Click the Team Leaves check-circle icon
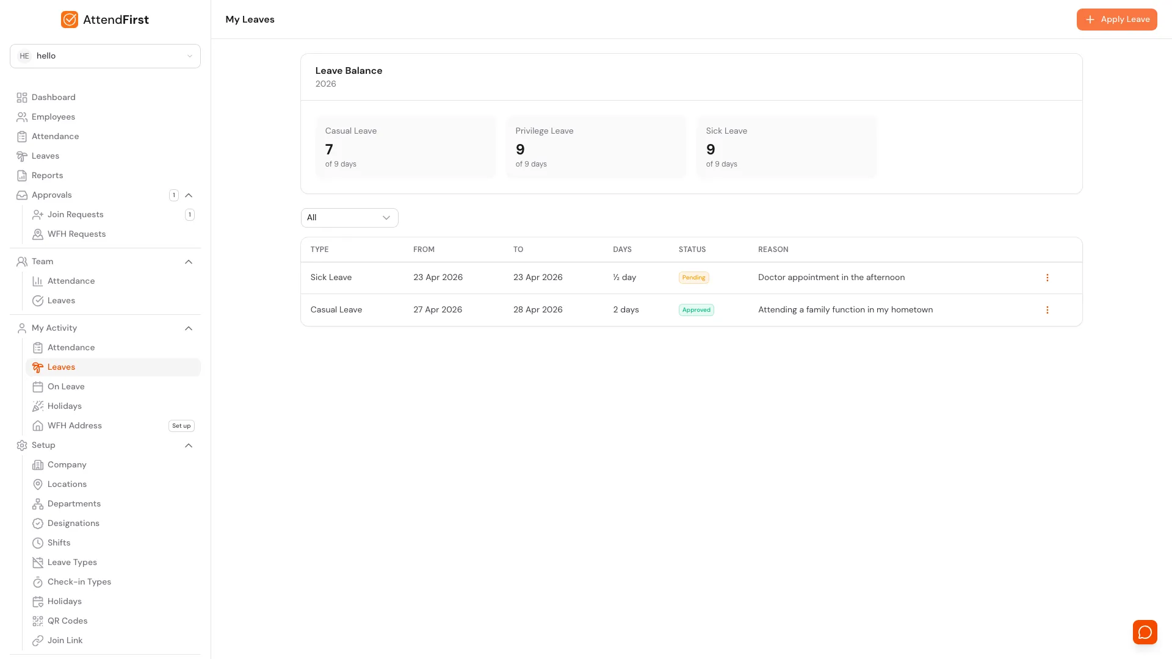1172x659 pixels. point(38,301)
